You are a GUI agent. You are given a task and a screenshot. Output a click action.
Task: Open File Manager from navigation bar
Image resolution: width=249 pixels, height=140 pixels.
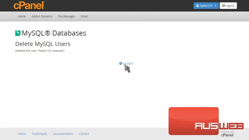[x=66, y=16]
